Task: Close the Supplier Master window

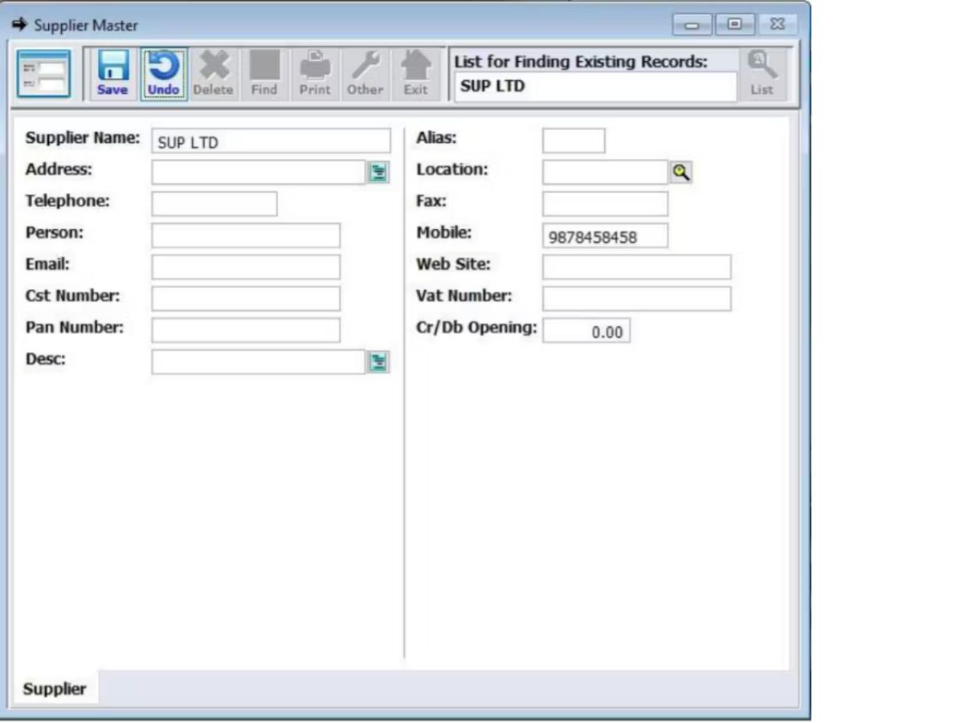Action: coord(776,25)
